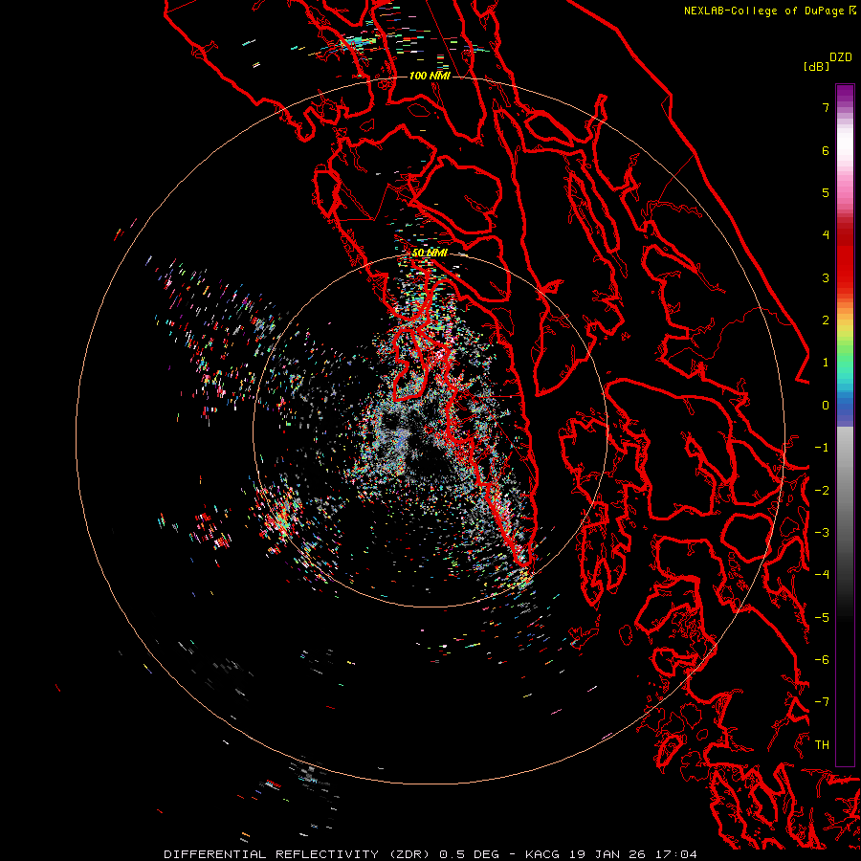
Task: Click the colorbar tick label -1
Action: pos(822,448)
